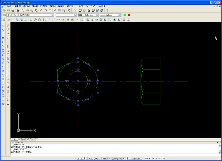Toggle エンティティスナップ entity snap
Viewport: 222px width, 161px height.
118,159
